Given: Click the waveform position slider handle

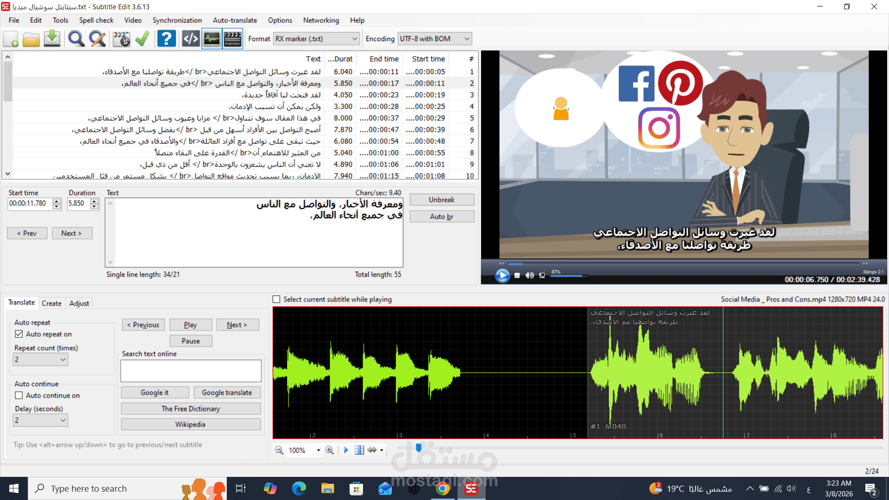Looking at the screenshot, I should coord(419,448).
